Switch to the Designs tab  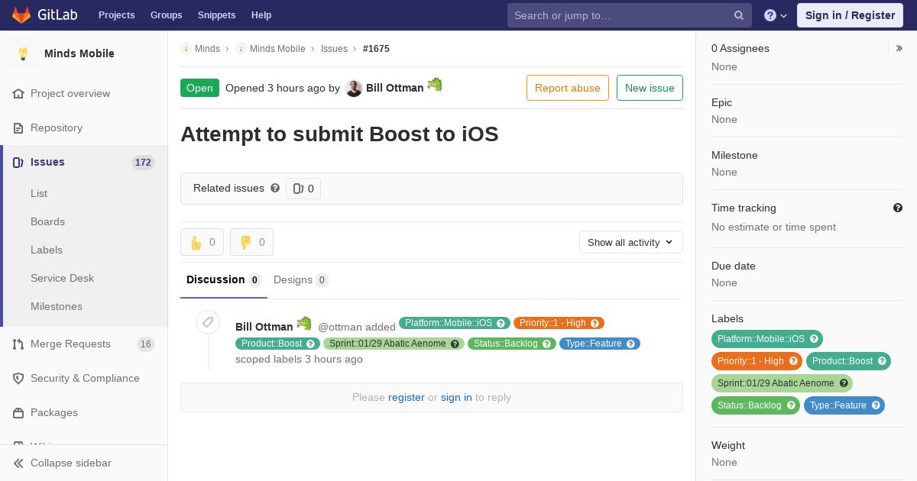click(x=300, y=279)
